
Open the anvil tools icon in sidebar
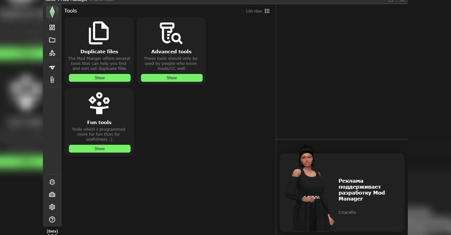(52, 67)
